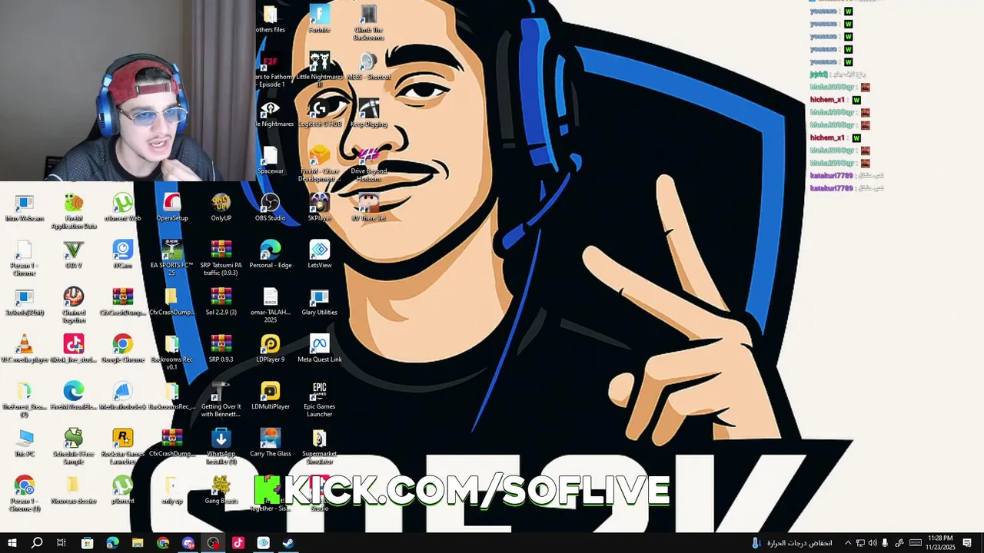Select Google Chrome desktop shortcut

tap(123, 349)
